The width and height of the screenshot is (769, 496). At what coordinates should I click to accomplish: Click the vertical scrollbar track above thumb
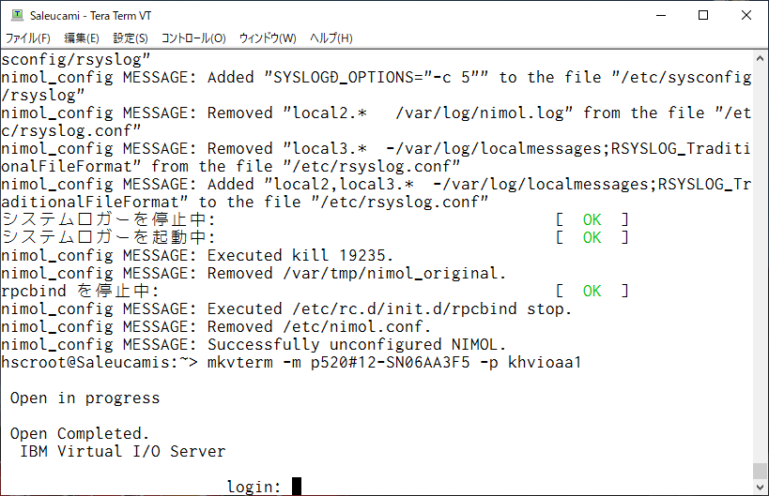[760, 264]
